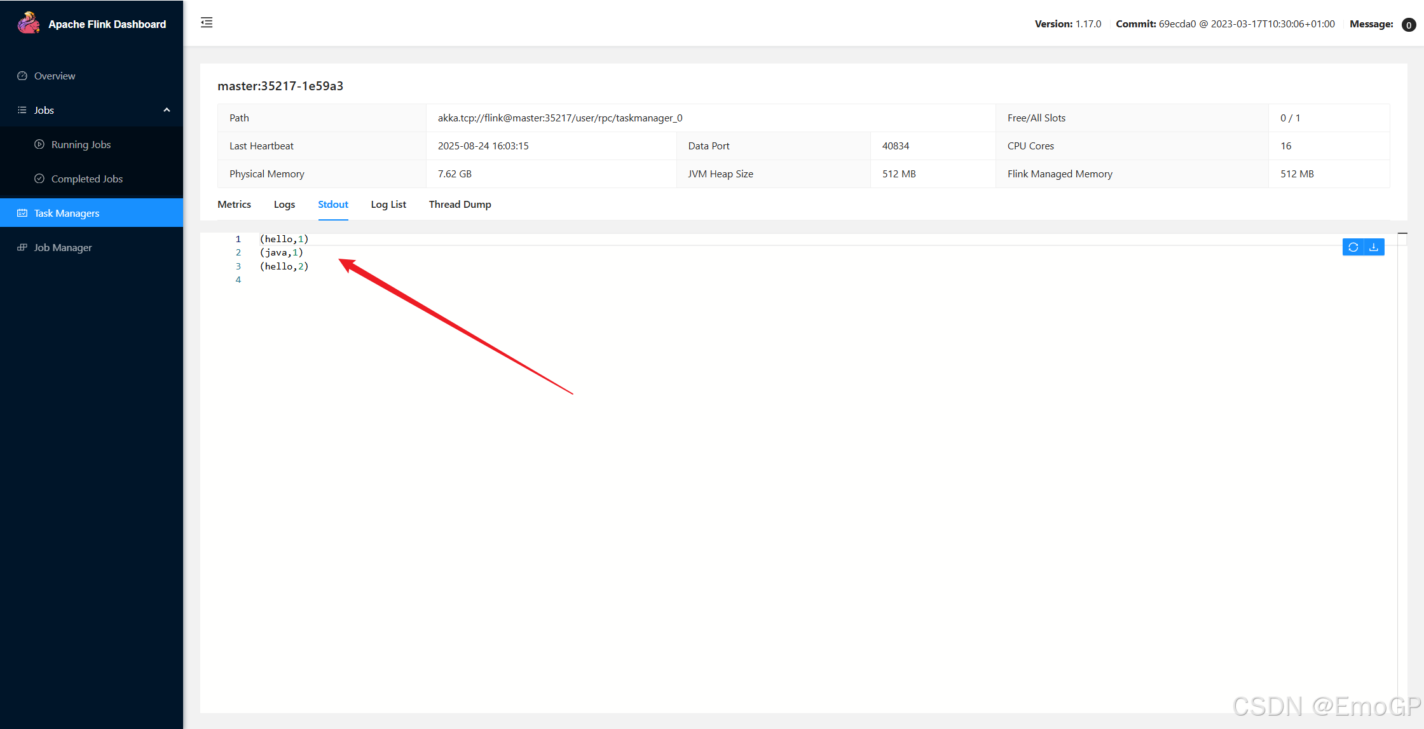Viewport: 1424px width, 729px height.
Task: Open the Thread Dump tab
Action: tap(460, 204)
